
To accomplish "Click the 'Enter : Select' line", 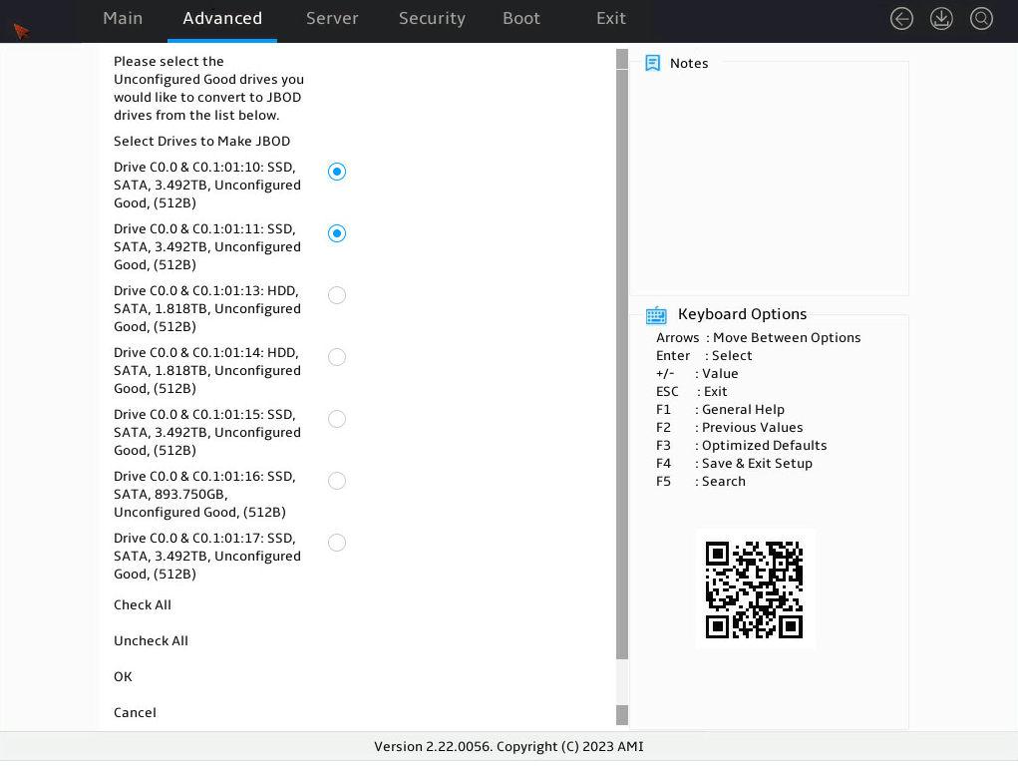I will (x=704, y=356).
